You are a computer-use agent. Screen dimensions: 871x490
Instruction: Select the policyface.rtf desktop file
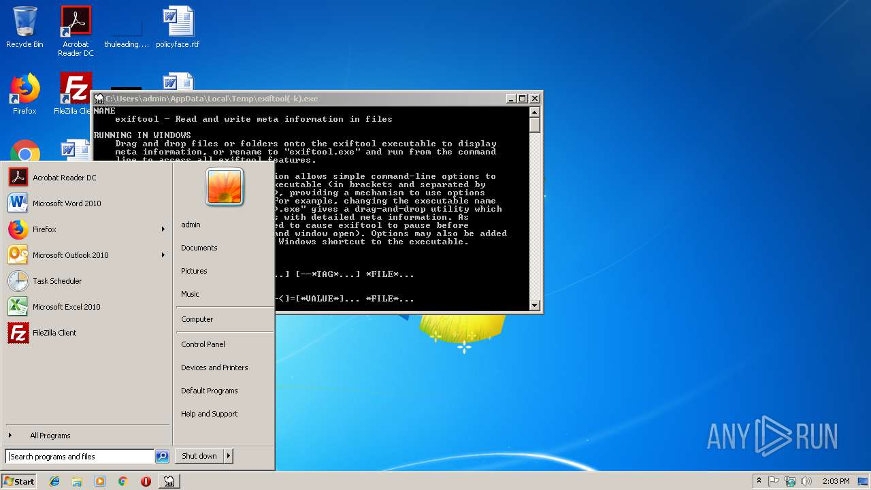click(178, 27)
